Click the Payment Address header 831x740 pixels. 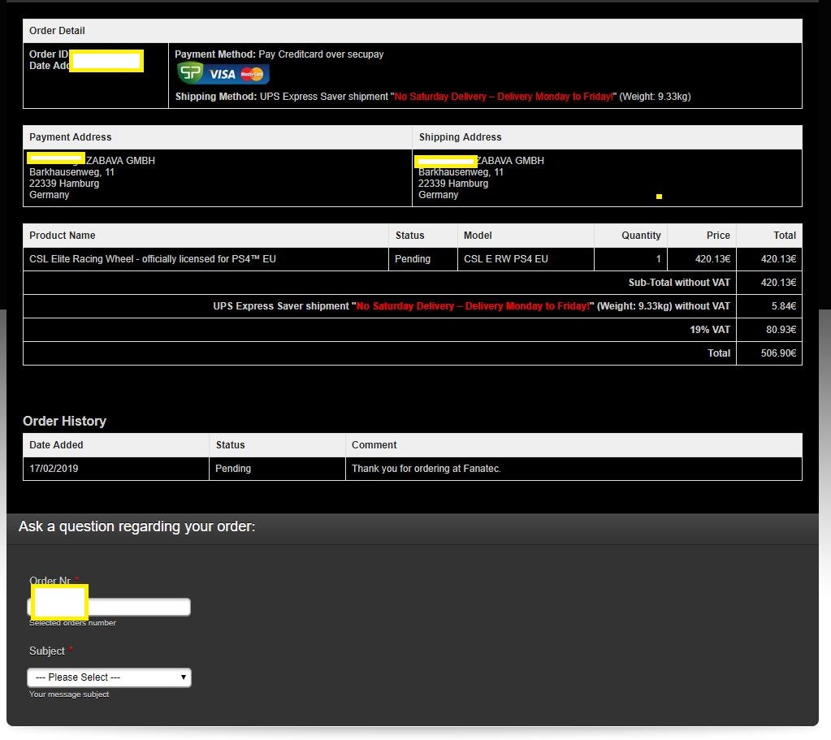71,137
